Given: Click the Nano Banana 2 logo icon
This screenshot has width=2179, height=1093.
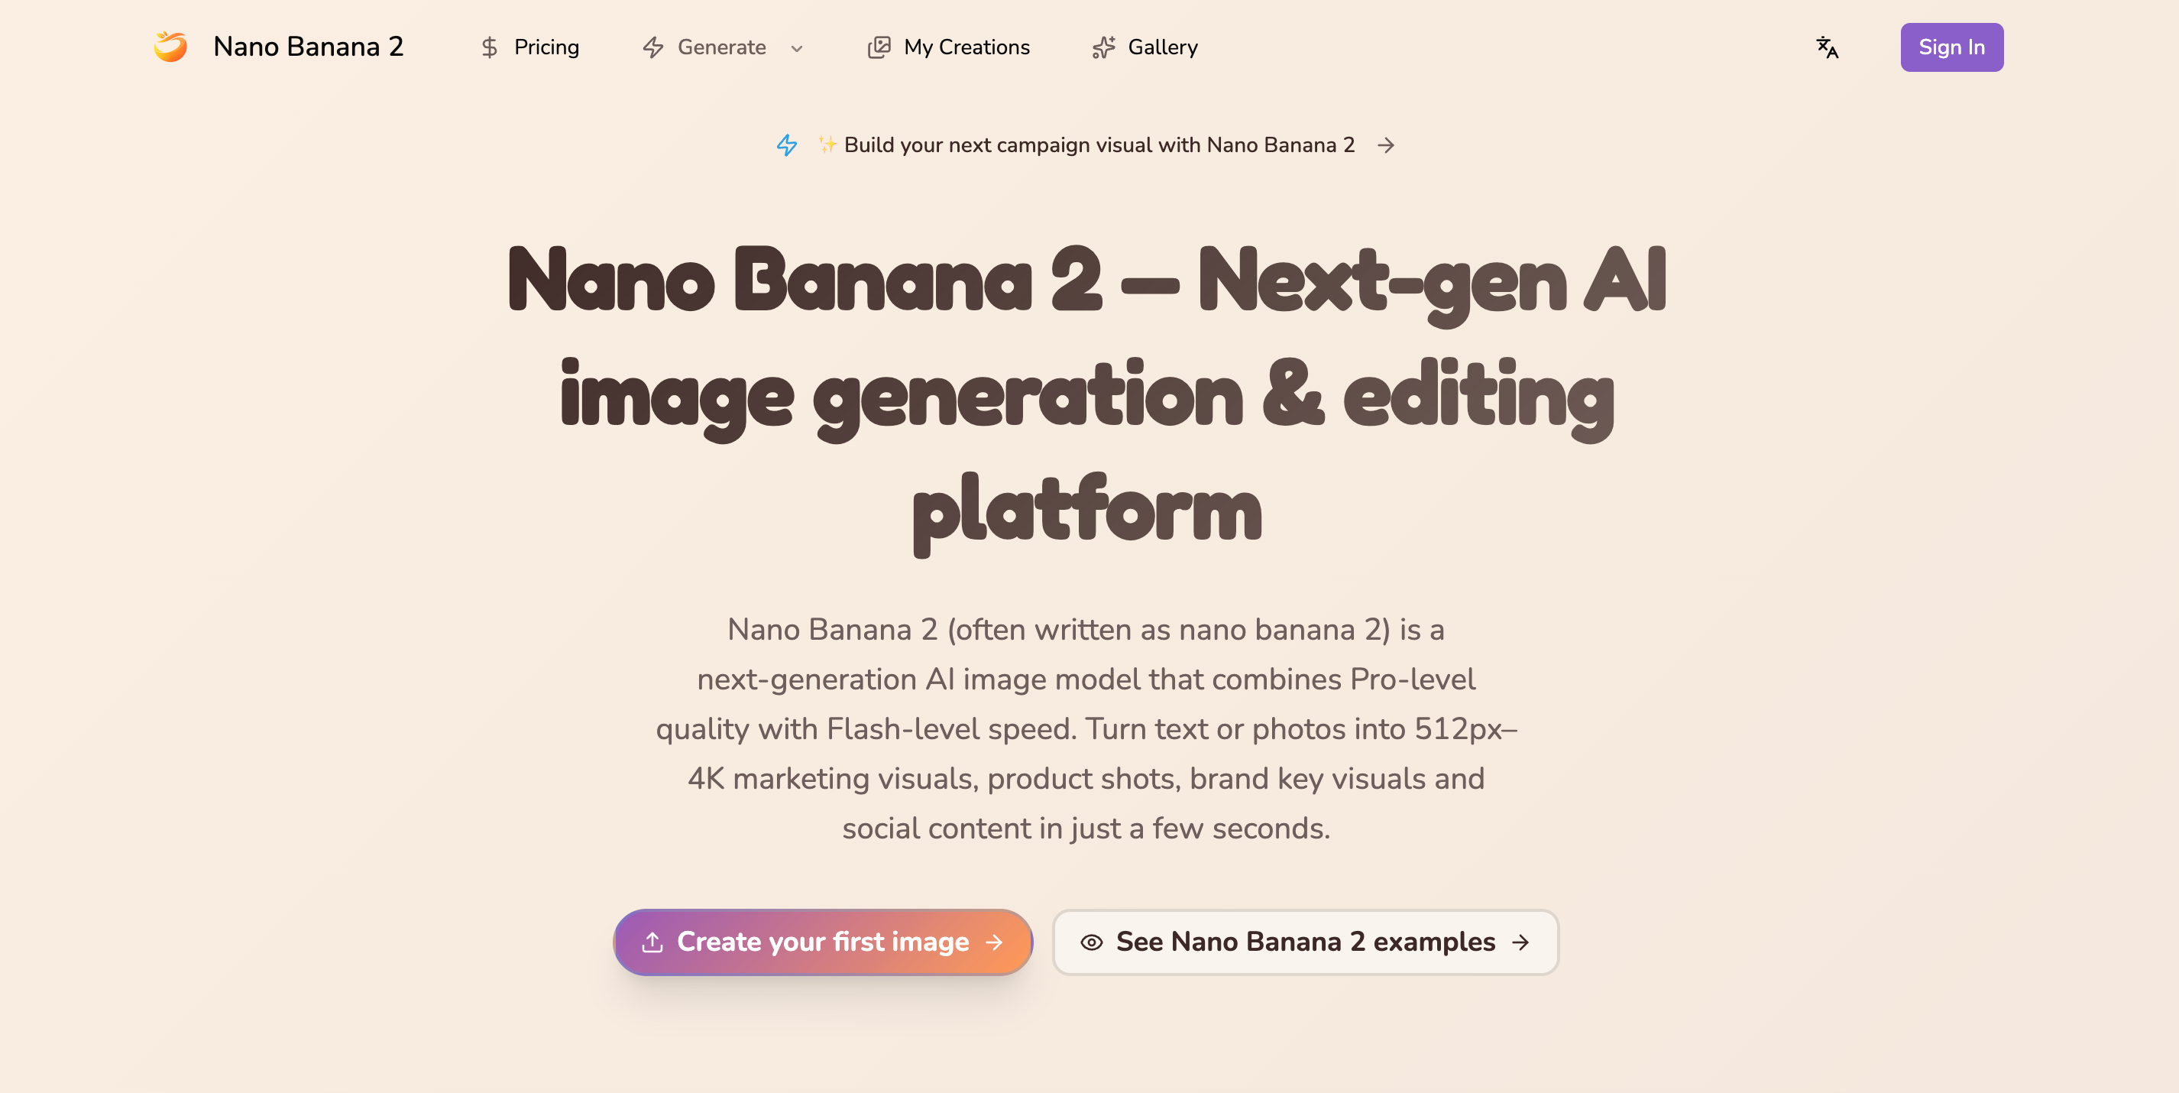Looking at the screenshot, I should 171,47.
